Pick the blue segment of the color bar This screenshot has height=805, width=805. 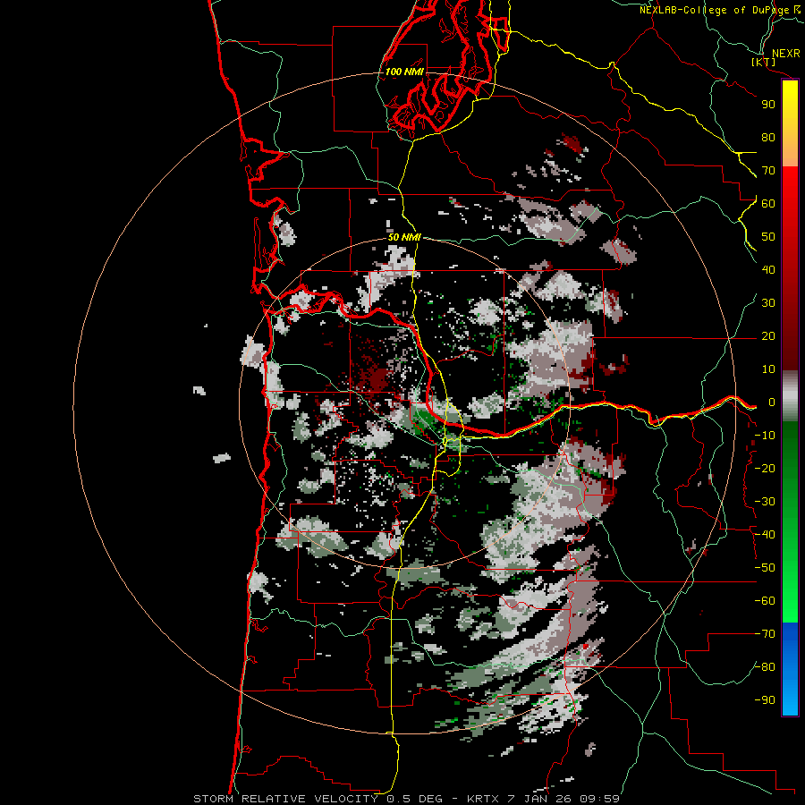[x=790, y=669]
